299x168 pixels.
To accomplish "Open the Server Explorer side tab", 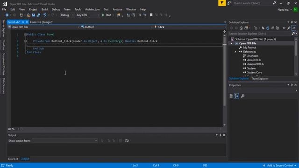I will [3, 28].
